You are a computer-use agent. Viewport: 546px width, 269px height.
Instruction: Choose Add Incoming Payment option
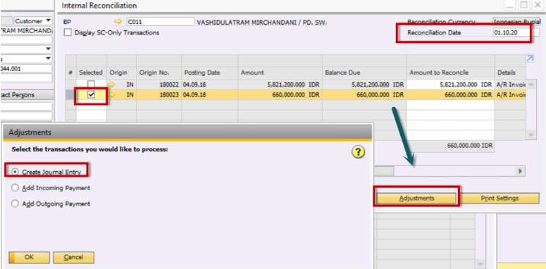15,188
